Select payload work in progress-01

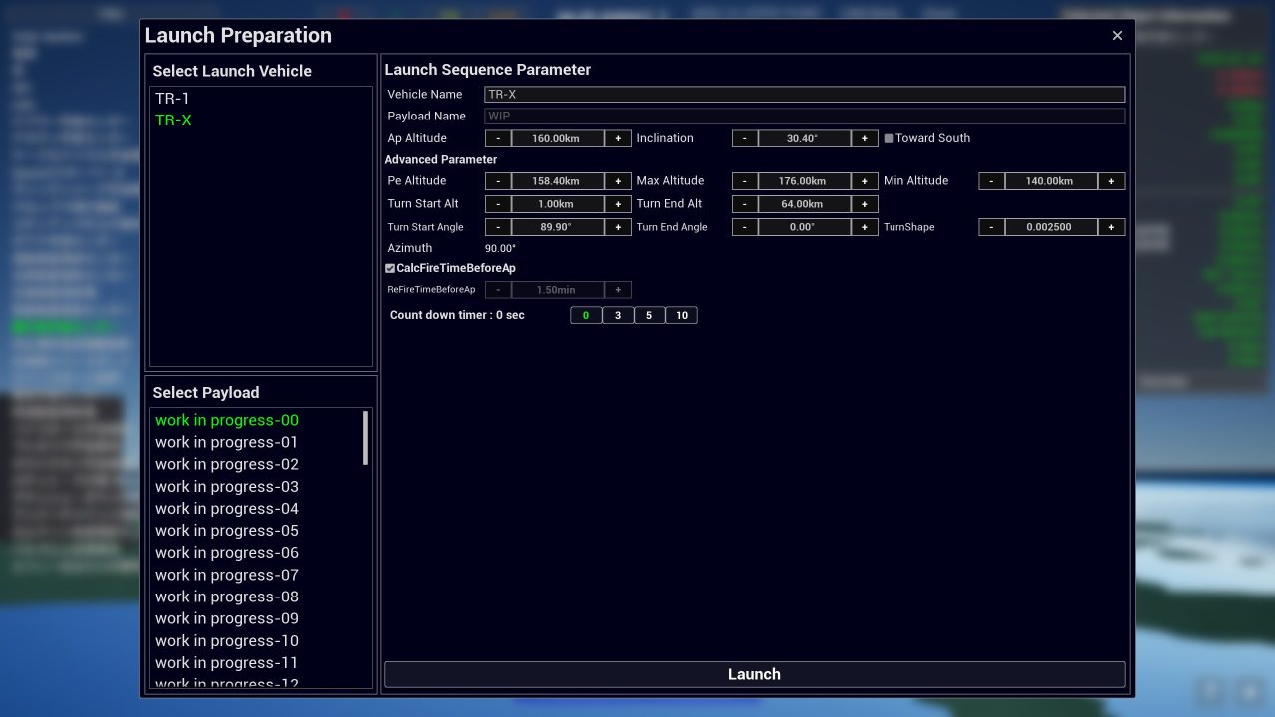tap(227, 442)
